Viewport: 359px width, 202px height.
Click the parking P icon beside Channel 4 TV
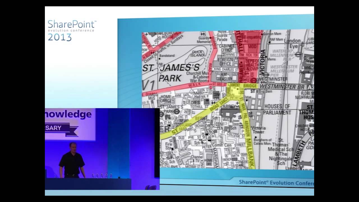coord(192,162)
